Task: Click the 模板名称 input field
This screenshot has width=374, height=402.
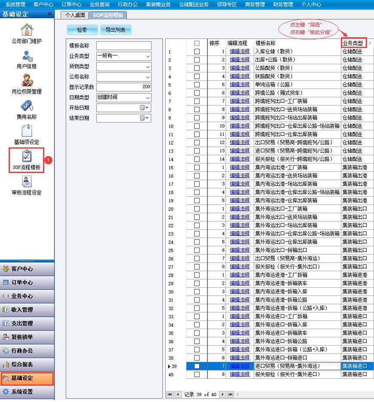Action: click(124, 46)
